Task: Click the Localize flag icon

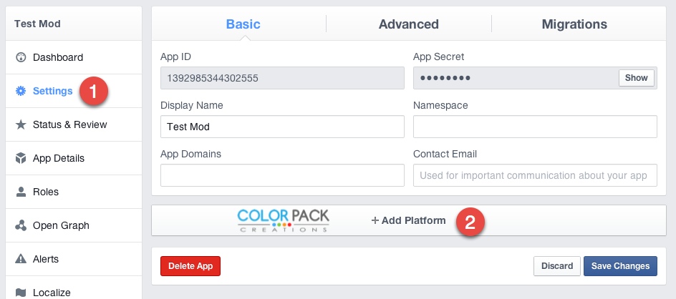Action: 21,293
